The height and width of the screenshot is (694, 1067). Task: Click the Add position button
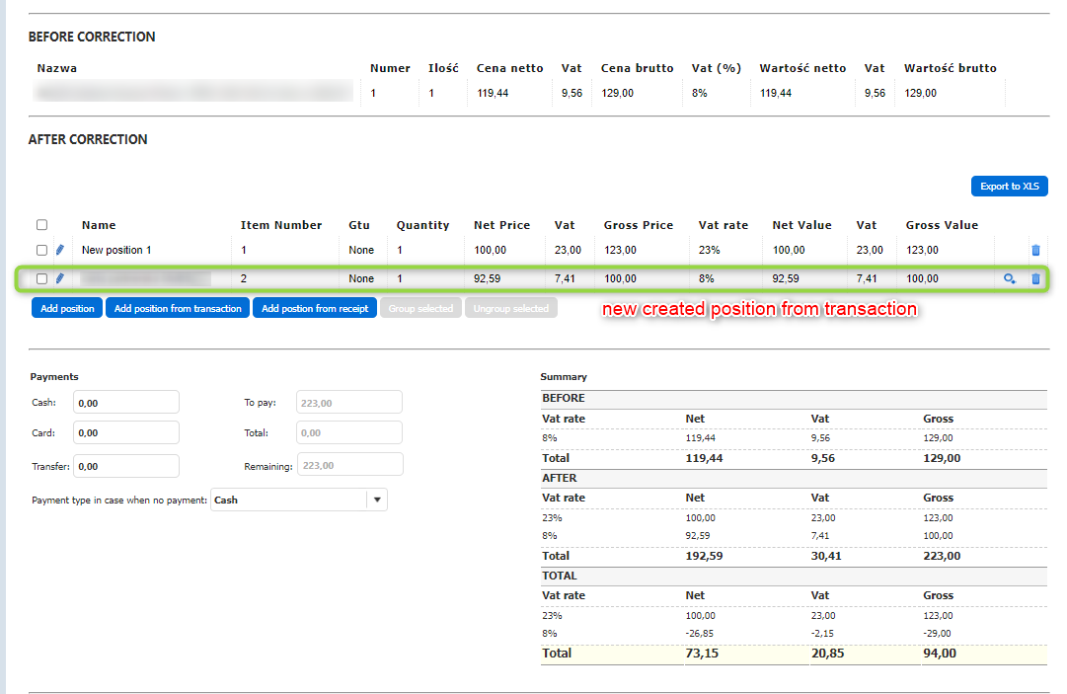(67, 309)
